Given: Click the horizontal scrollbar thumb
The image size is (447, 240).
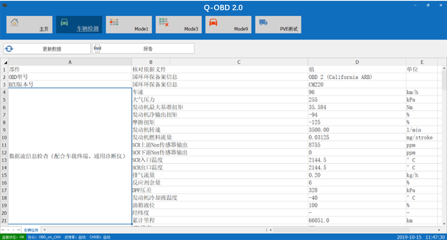Looking at the screenshot, I should click(x=341, y=230).
